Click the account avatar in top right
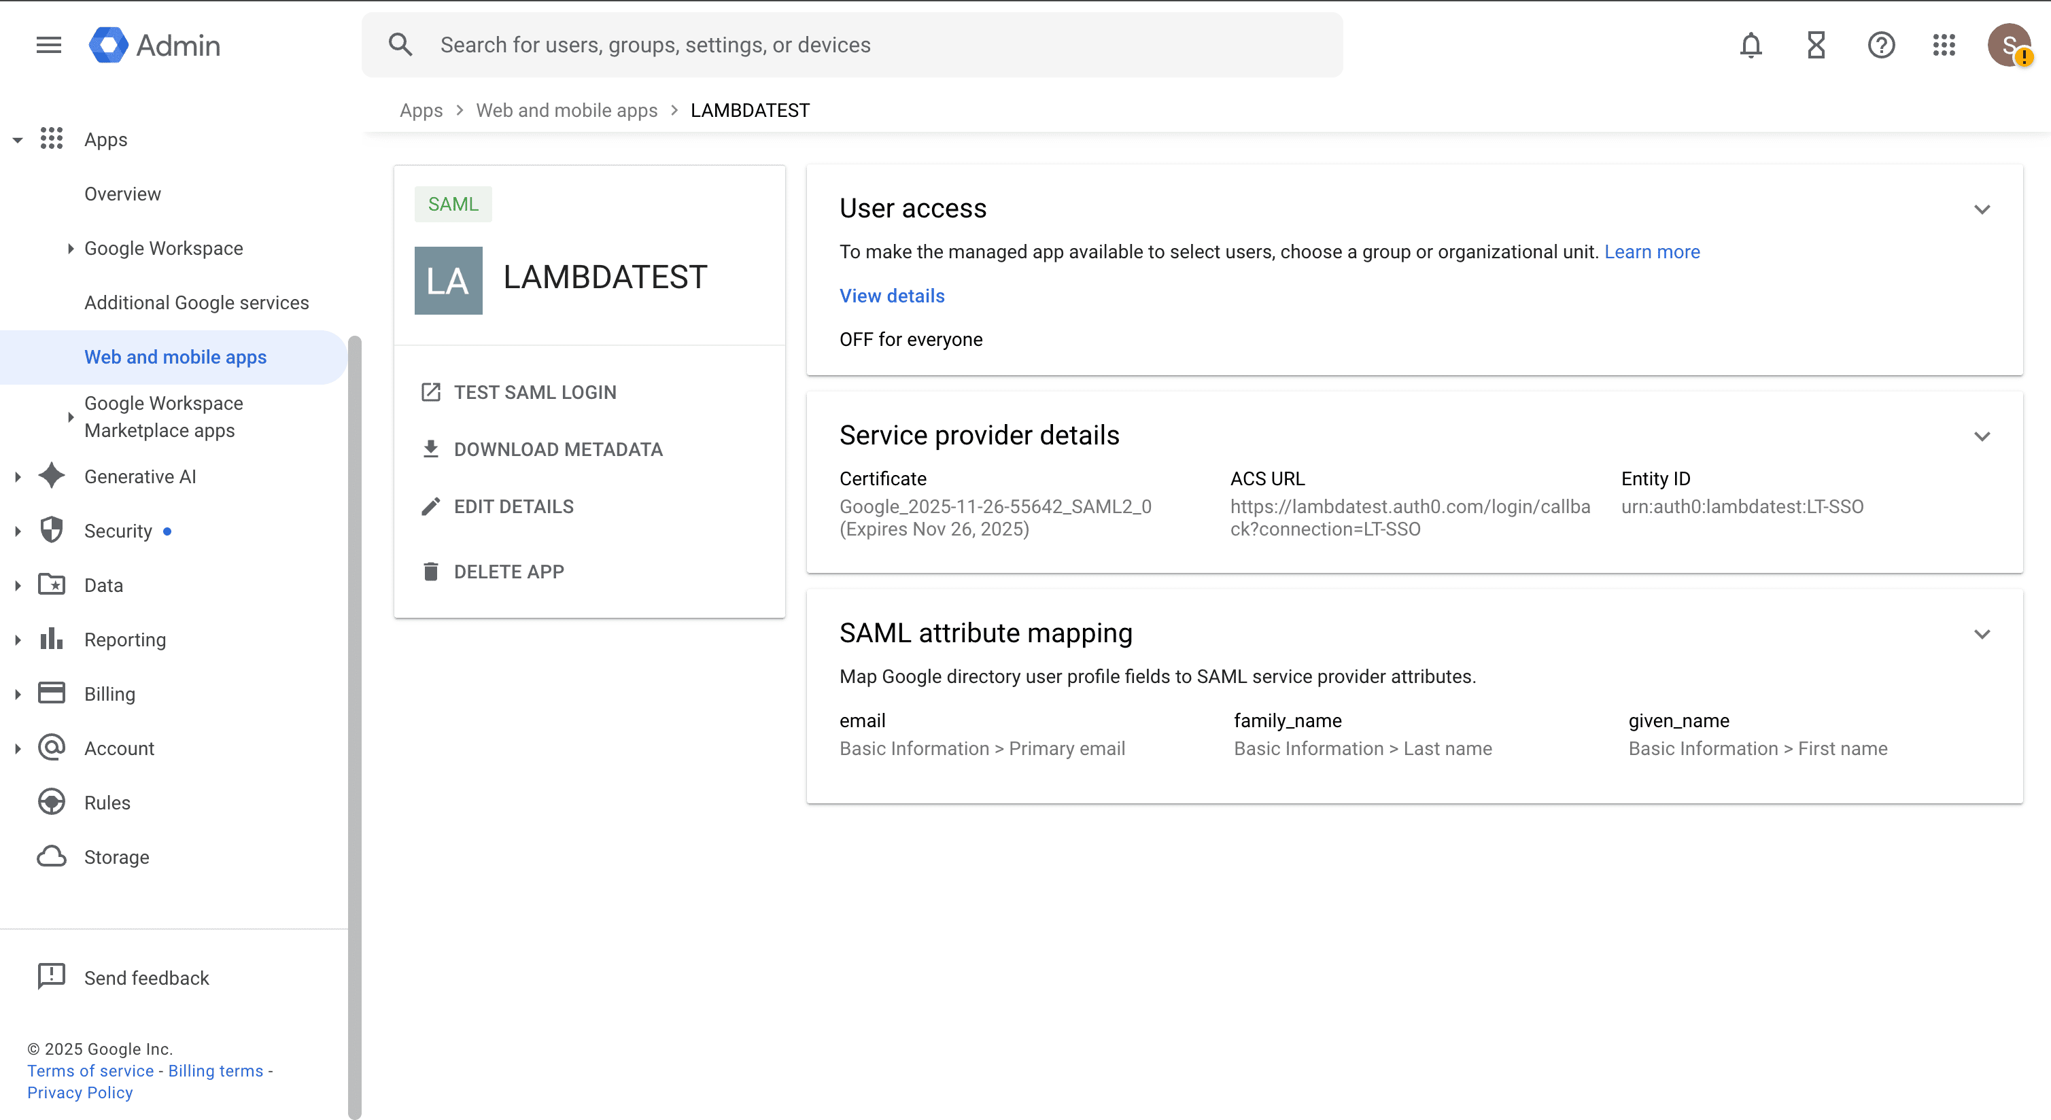Viewport: 2051px width, 1120px height. [x=2008, y=46]
